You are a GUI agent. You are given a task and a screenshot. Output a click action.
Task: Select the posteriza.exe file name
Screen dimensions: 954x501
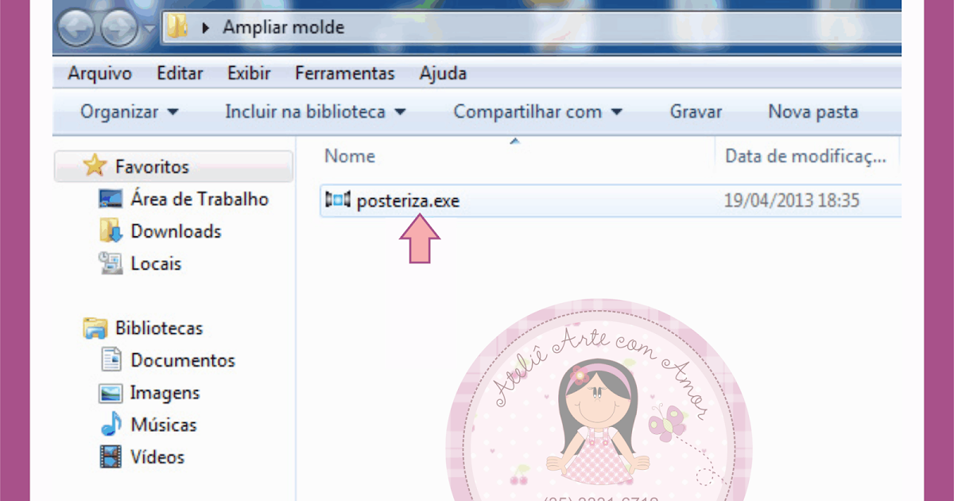(x=408, y=201)
